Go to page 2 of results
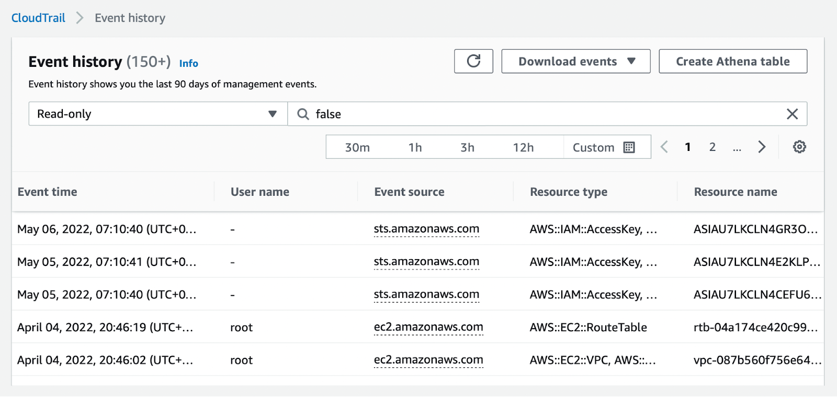Image resolution: width=837 pixels, height=397 pixels. click(x=712, y=147)
